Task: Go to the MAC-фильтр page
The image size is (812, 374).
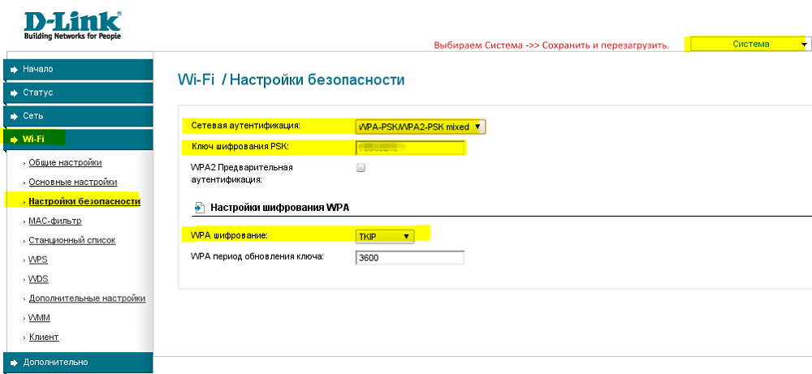Action: (55, 221)
